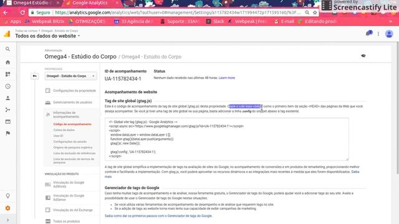399x224 pixels.
Task: Open Vinculação do Google AdSense
Action: [69, 198]
